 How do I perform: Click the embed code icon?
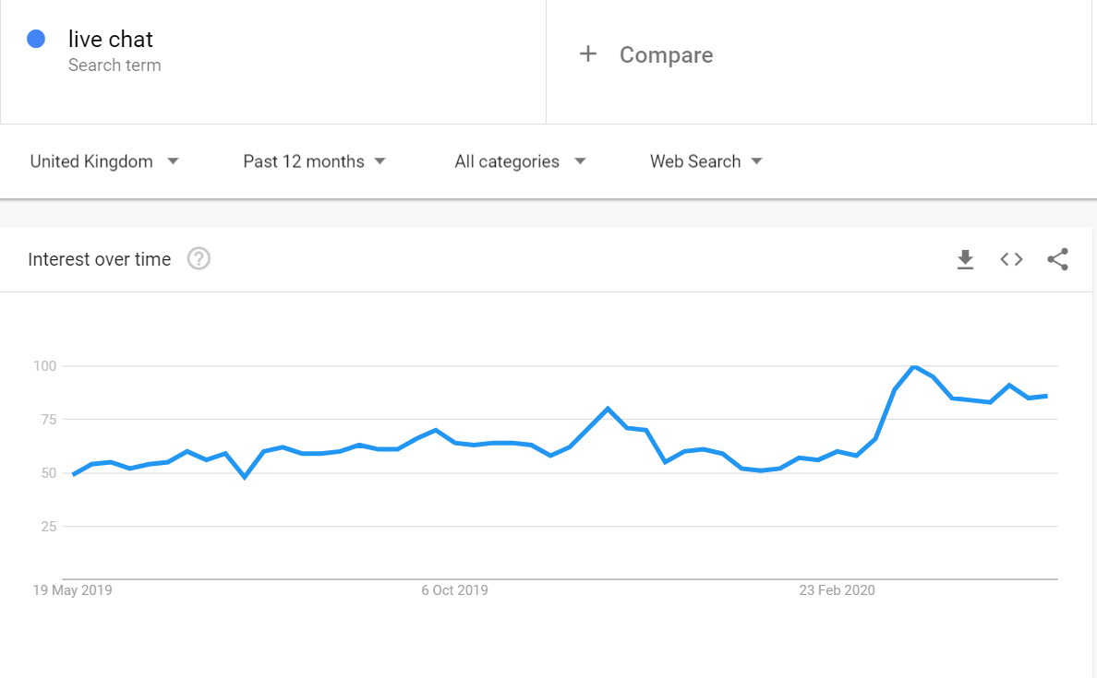[x=1011, y=260]
